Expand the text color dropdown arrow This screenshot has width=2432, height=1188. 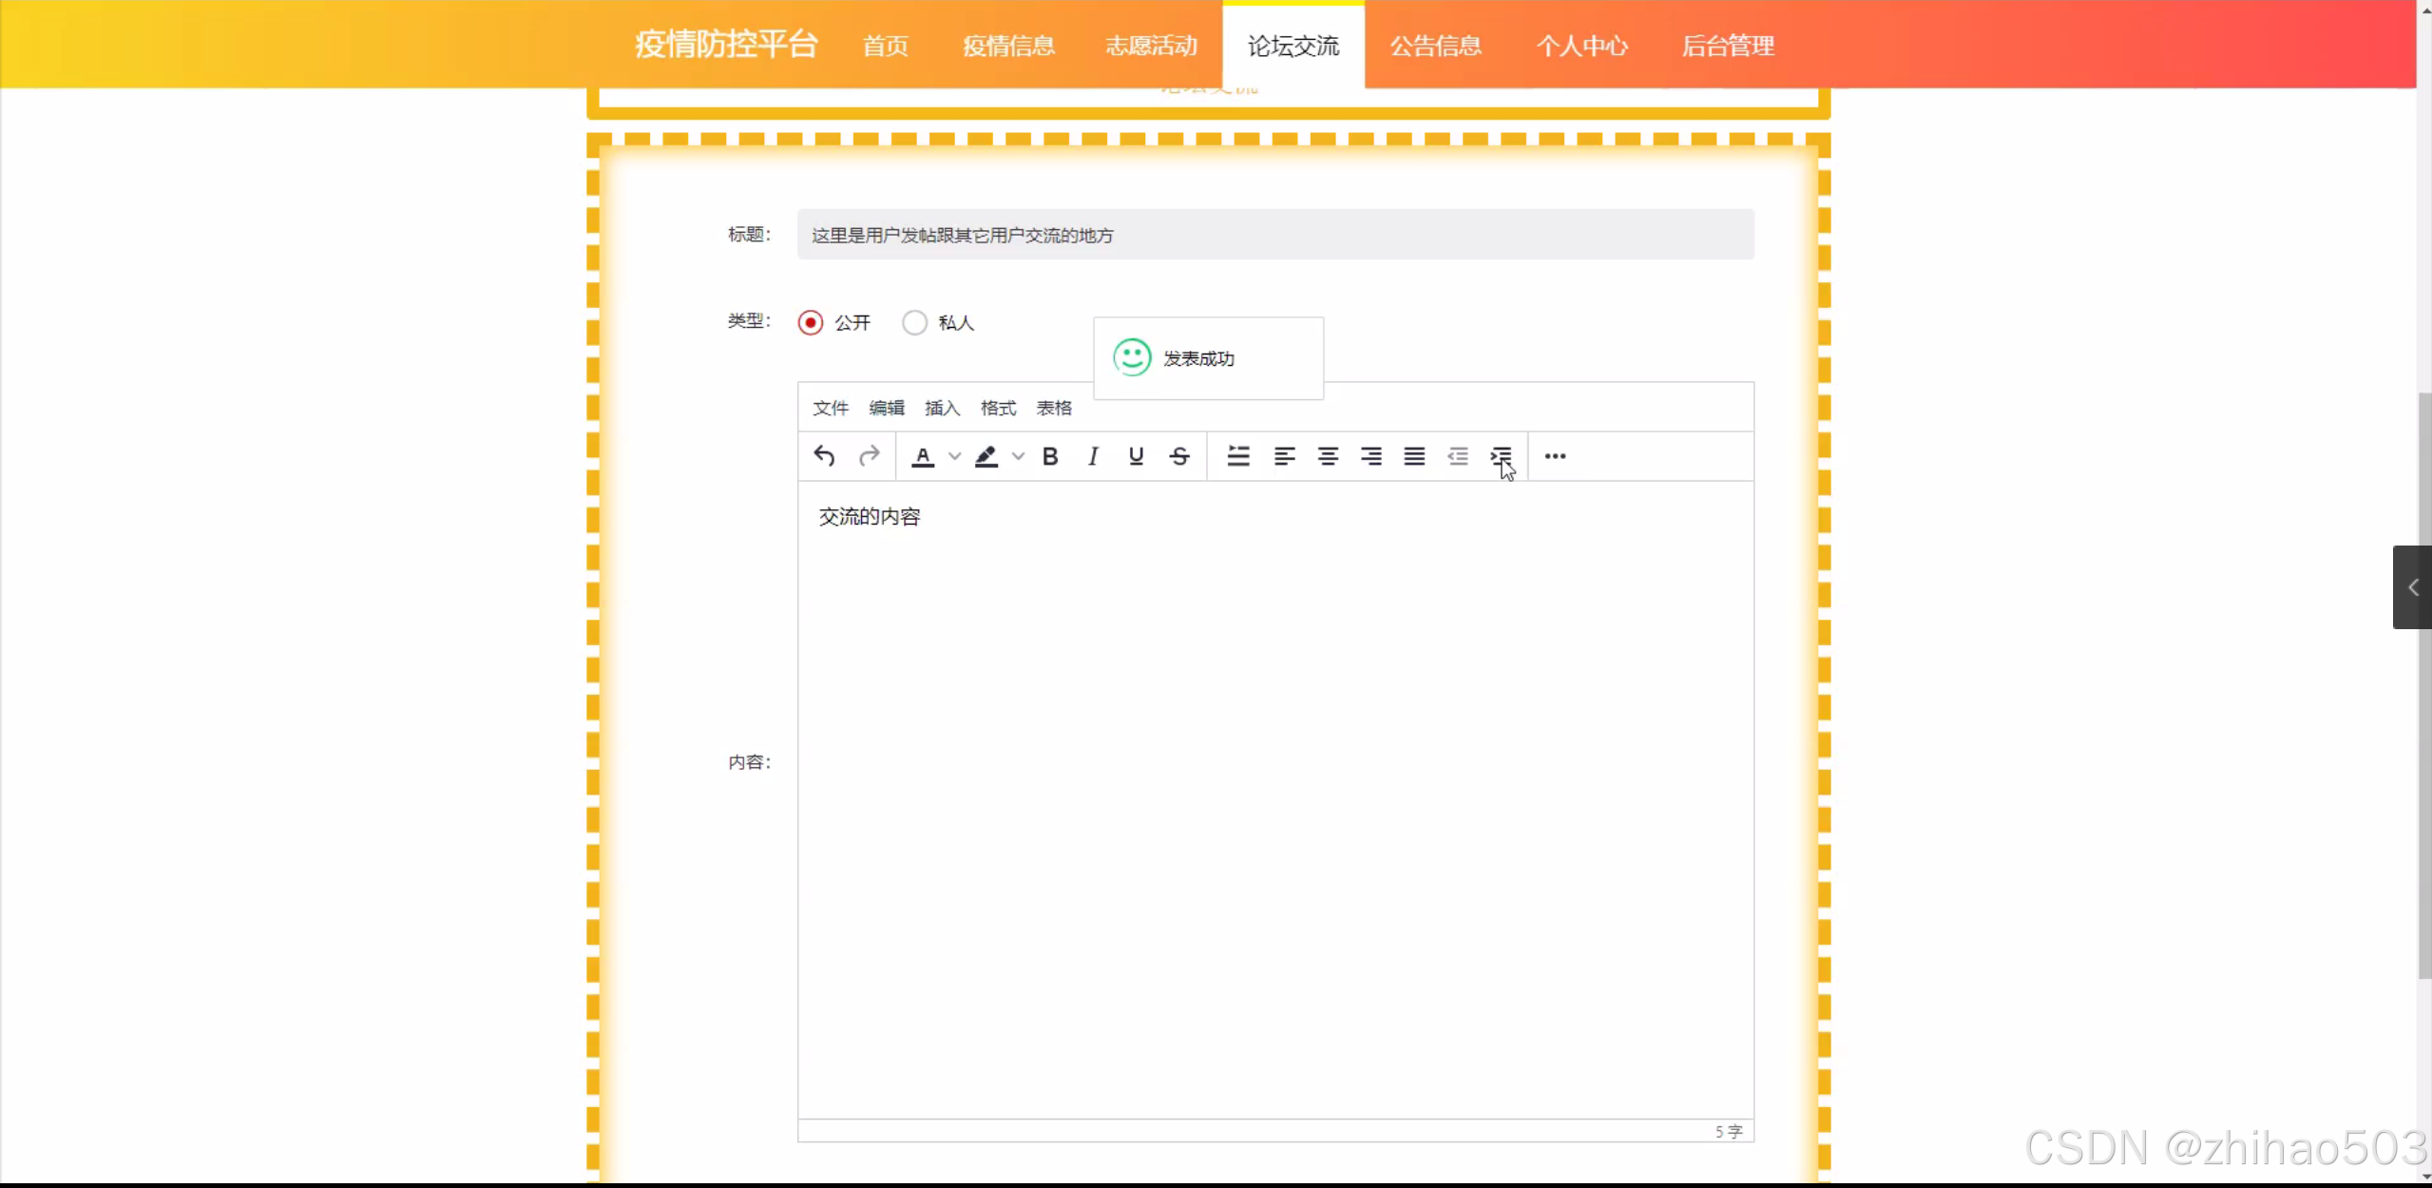pyautogui.click(x=954, y=456)
